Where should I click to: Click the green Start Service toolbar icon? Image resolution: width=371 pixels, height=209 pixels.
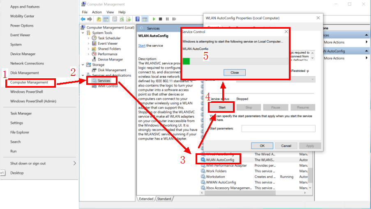point(154,19)
